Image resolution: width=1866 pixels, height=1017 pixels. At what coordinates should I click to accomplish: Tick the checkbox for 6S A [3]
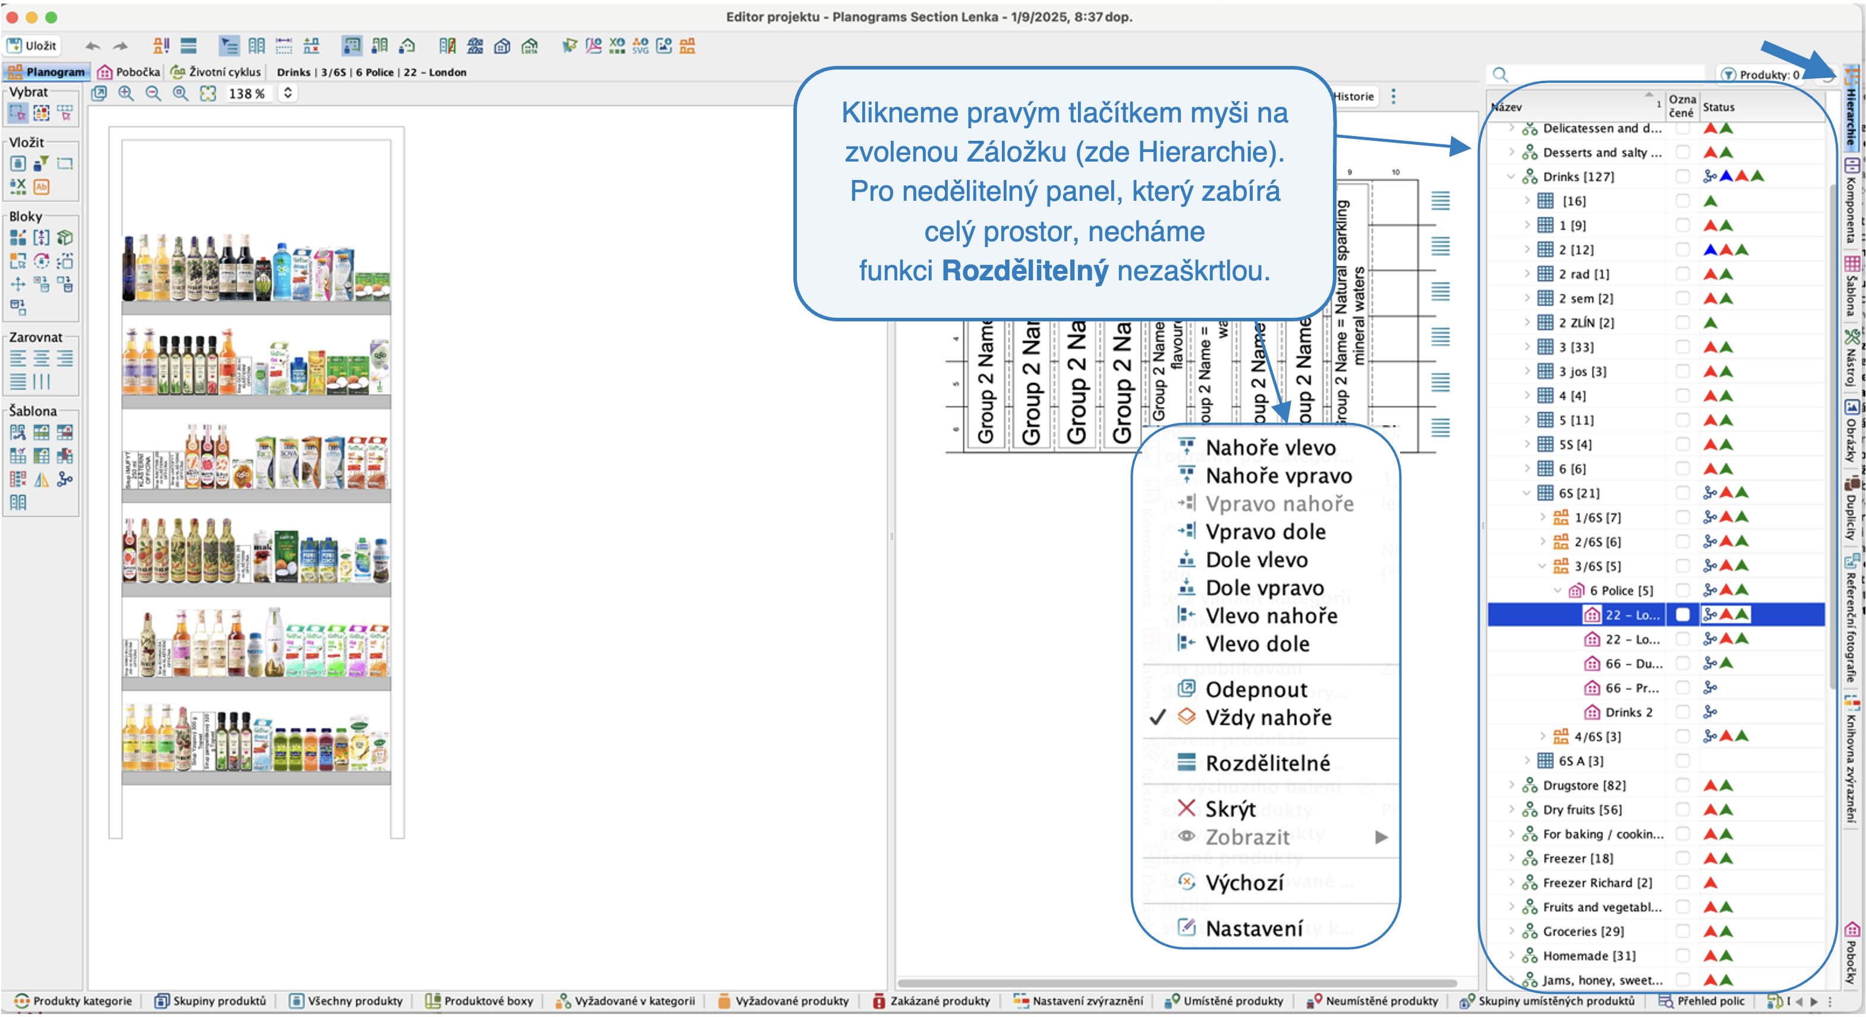click(1683, 760)
